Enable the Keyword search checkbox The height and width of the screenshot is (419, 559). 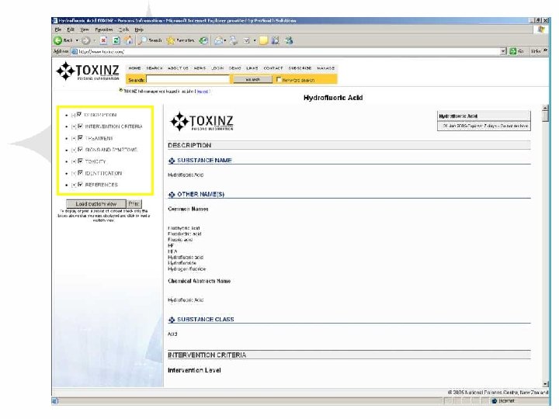(x=279, y=79)
